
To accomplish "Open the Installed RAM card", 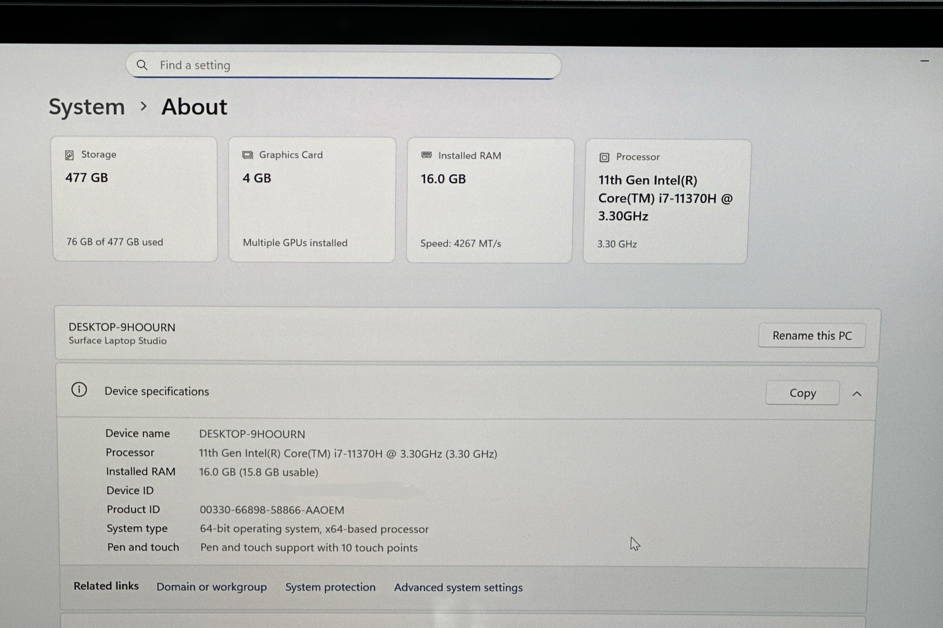I will pyautogui.click(x=490, y=200).
